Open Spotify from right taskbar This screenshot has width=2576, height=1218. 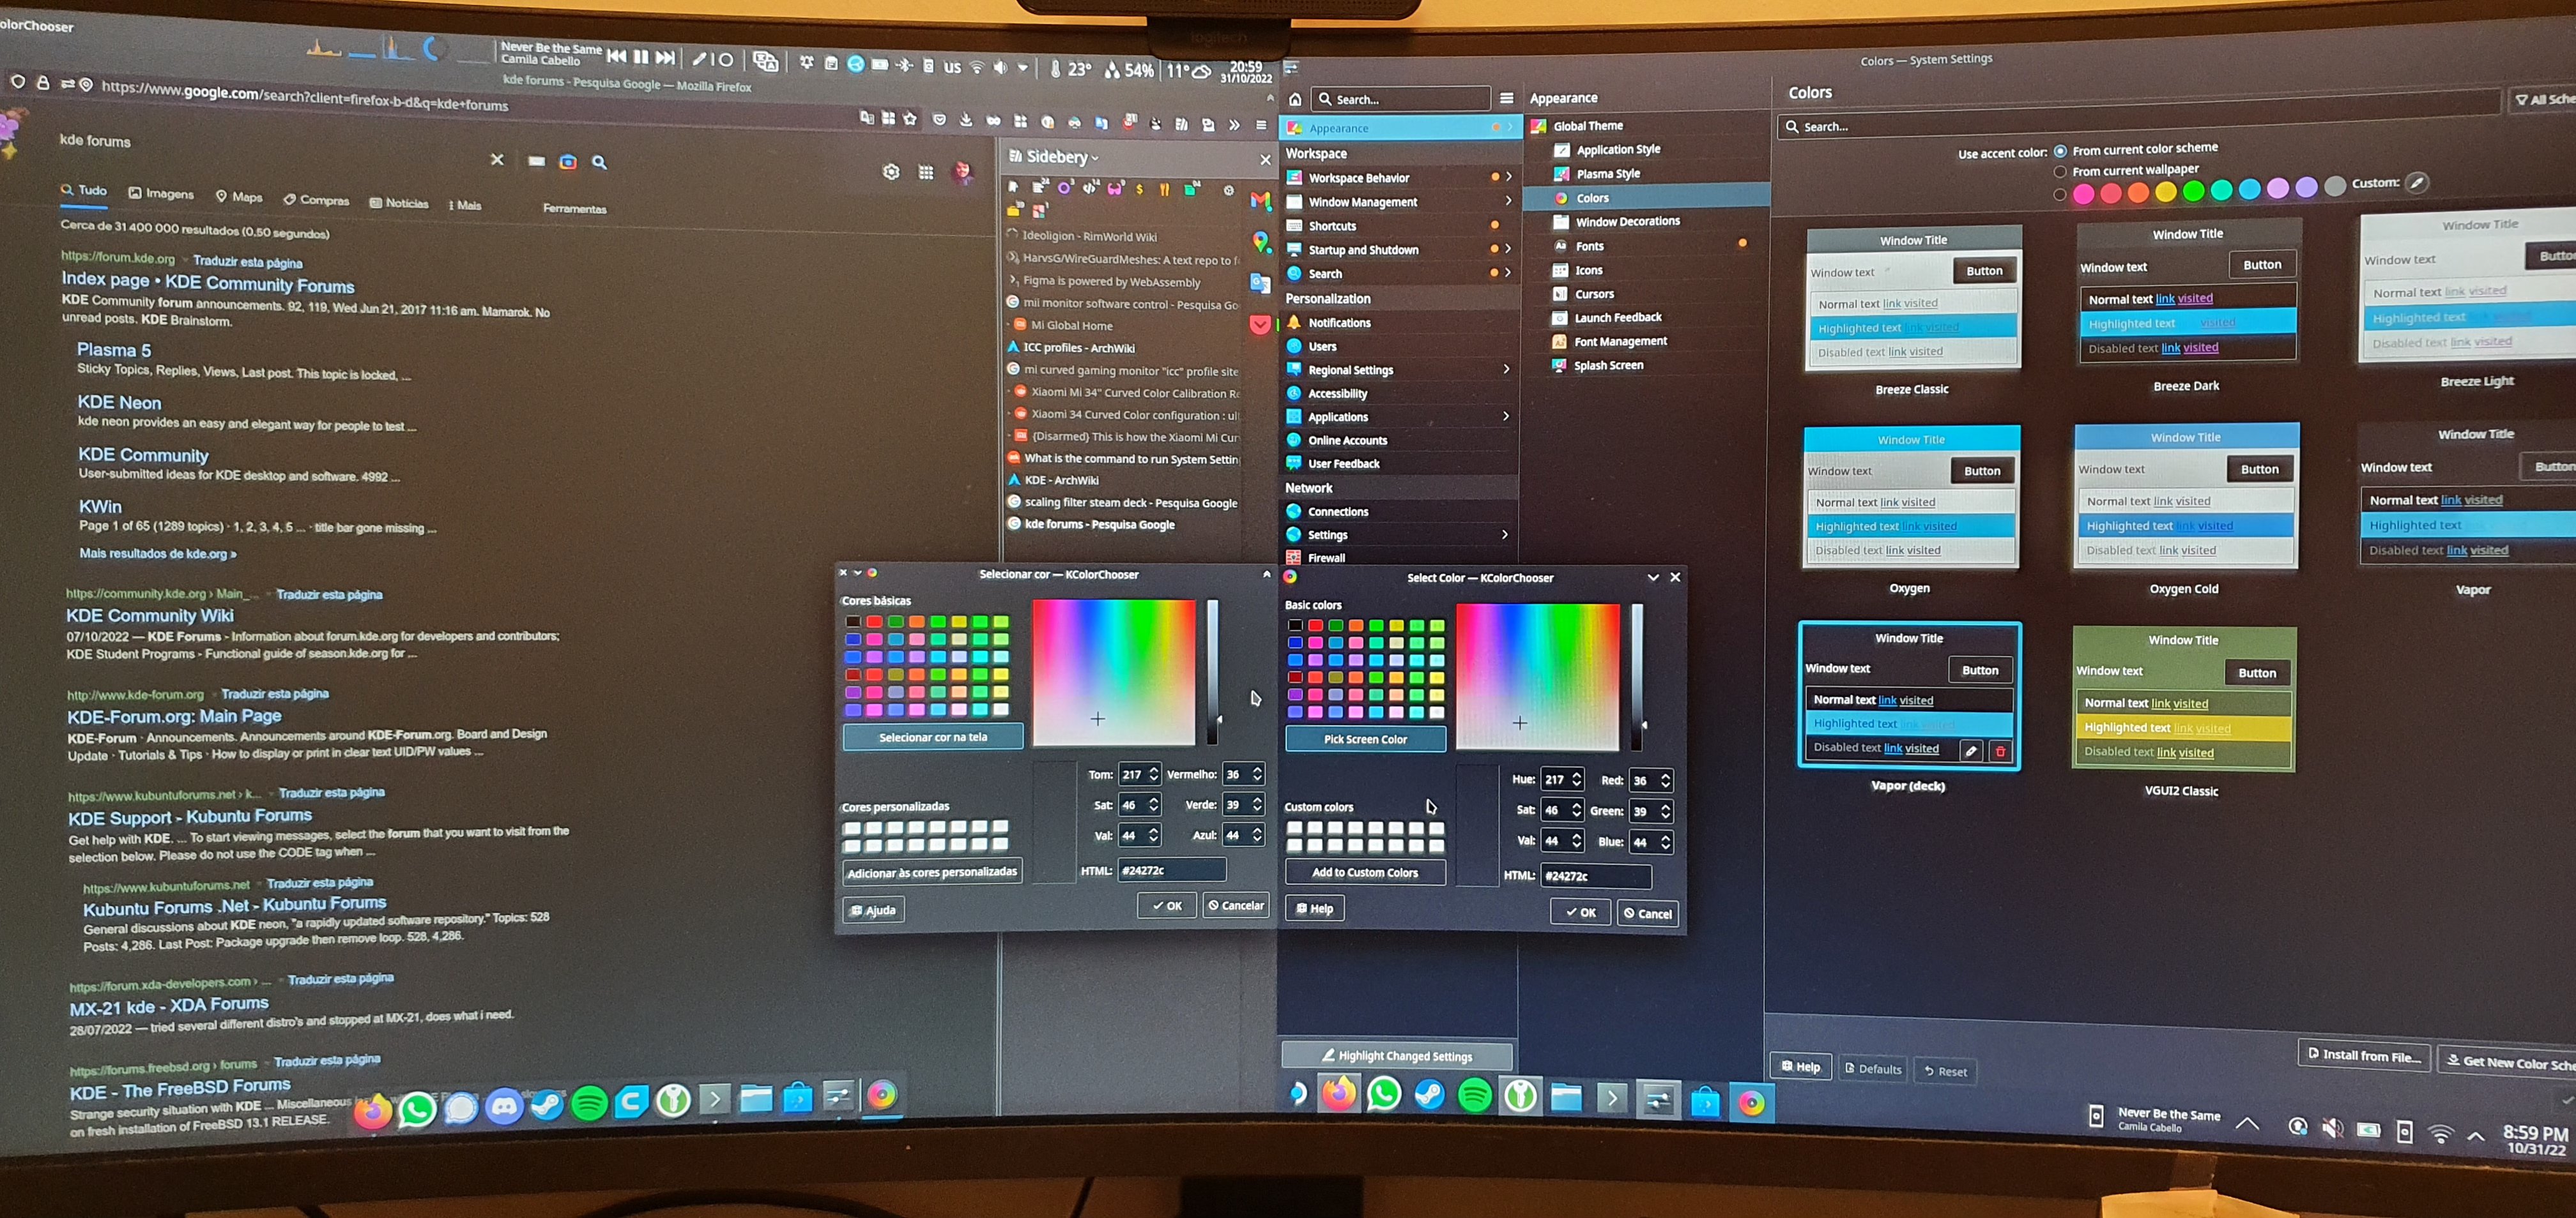[x=1475, y=1096]
